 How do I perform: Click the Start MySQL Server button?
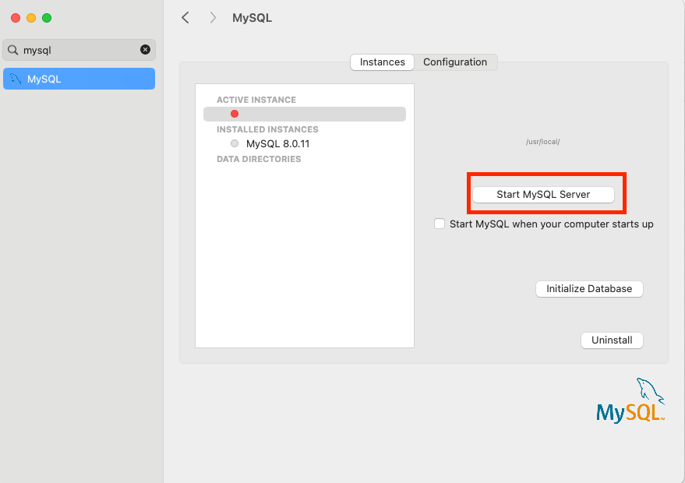[x=543, y=194]
